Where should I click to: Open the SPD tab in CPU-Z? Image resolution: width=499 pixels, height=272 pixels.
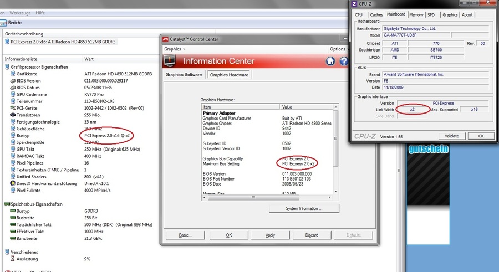(431, 14)
